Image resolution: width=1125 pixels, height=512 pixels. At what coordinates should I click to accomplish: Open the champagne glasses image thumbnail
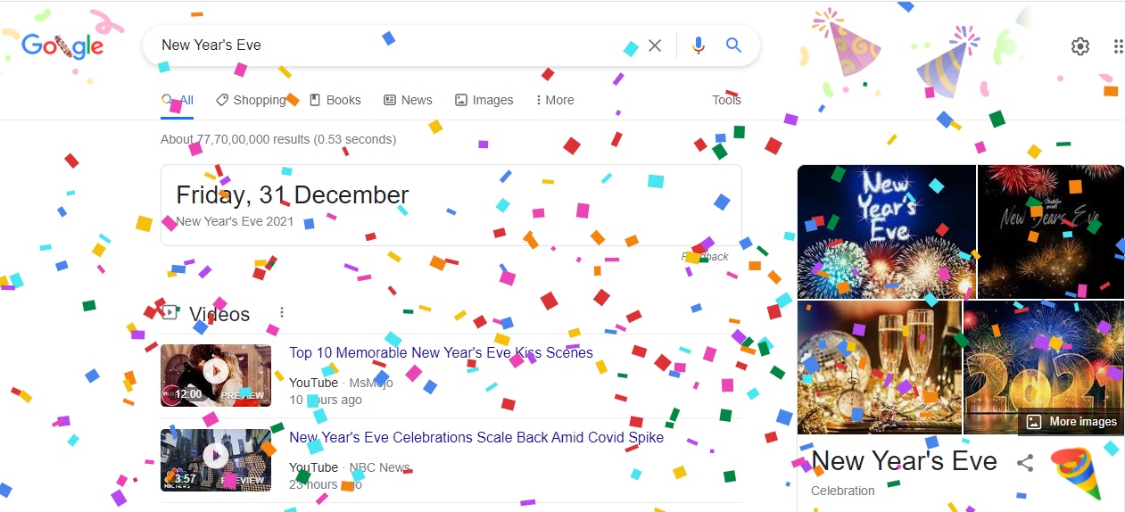click(880, 367)
